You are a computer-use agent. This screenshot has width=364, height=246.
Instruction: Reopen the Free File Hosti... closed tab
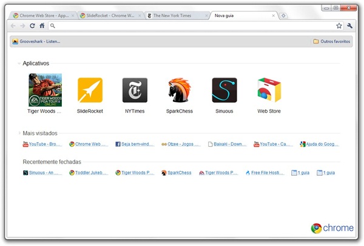(x=265, y=173)
